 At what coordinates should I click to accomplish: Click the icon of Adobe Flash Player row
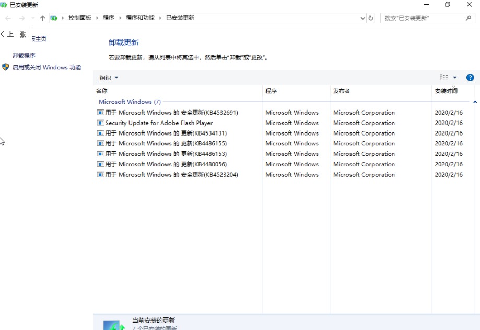tap(100, 123)
